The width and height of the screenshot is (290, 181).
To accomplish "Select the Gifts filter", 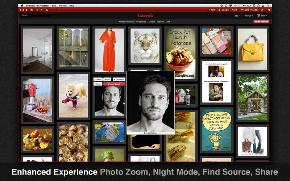I will tap(168, 22).
